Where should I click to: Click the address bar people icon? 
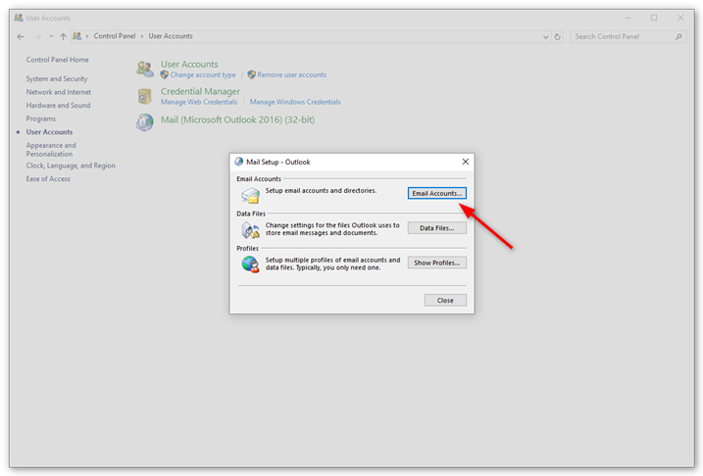77,36
